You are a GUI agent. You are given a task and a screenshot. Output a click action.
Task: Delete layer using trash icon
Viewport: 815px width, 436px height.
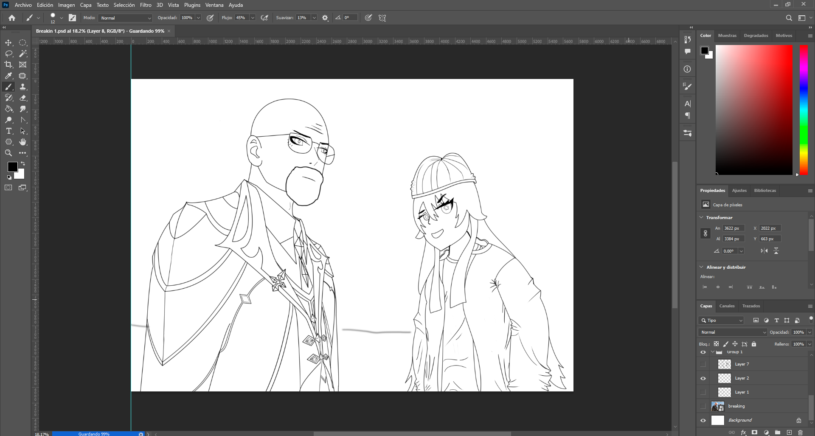click(x=800, y=432)
